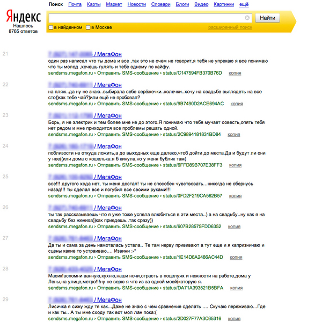
Task: Clear the search field with the X icon
Action: click(247, 18)
